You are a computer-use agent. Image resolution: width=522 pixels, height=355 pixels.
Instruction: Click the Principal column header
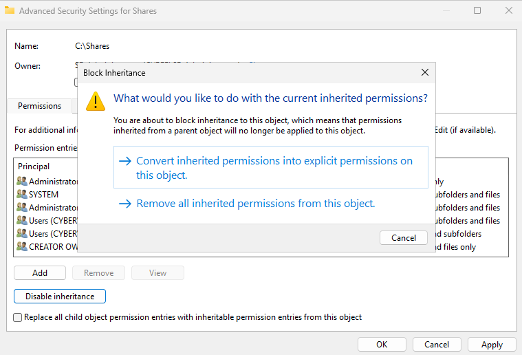(x=34, y=166)
